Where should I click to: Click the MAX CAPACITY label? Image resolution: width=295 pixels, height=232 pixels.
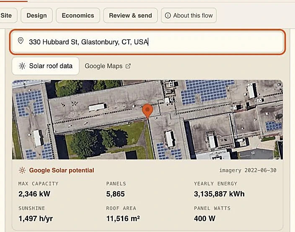(39, 183)
